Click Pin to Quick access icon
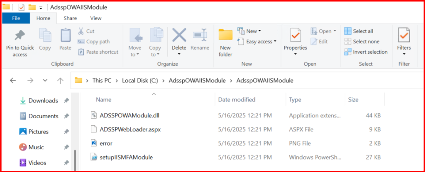The height and width of the screenshot is (172, 425). click(x=20, y=36)
